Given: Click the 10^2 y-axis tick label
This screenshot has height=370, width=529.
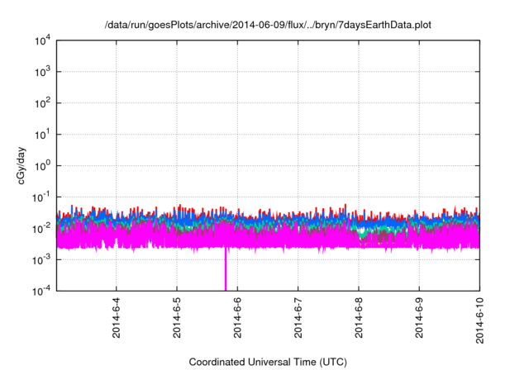Looking at the screenshot, I should [x=42, y=103].
